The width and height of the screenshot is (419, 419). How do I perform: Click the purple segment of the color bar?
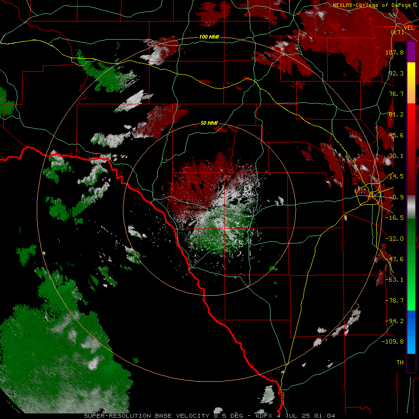tap(411, 52)
